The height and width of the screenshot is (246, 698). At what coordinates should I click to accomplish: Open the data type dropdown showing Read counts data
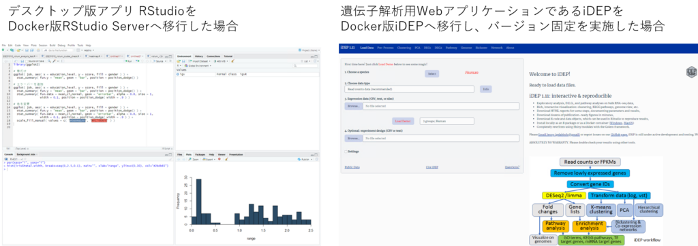[409, 89]
